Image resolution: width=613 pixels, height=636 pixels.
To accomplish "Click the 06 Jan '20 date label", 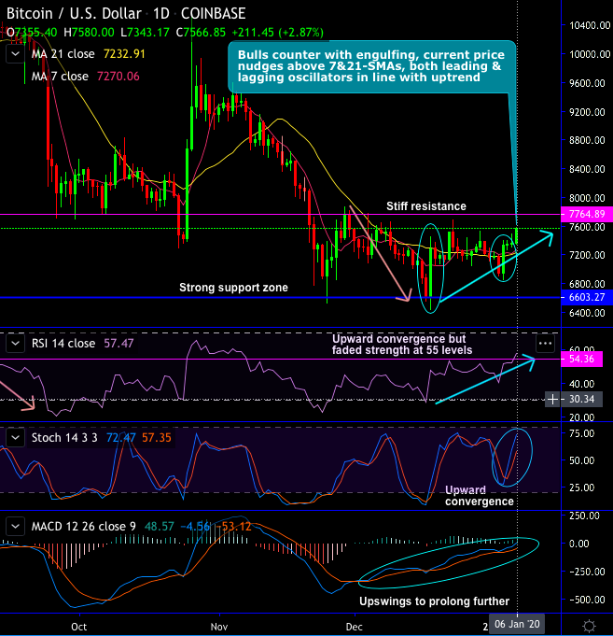I will (x=517, y=624).
